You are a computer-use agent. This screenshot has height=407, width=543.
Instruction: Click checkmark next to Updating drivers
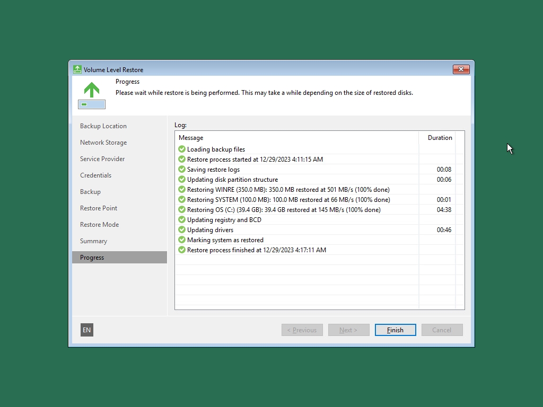pyautogui.click(x=182, y=230)
